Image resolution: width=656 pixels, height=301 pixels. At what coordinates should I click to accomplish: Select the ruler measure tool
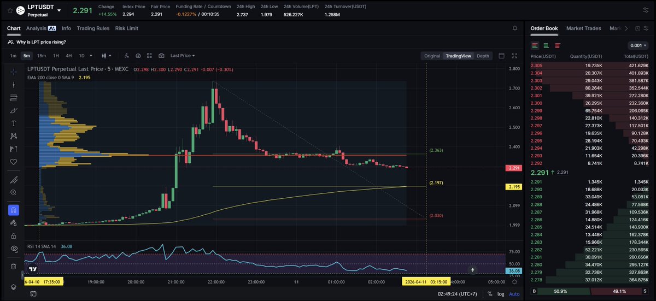tap(14, 180)
